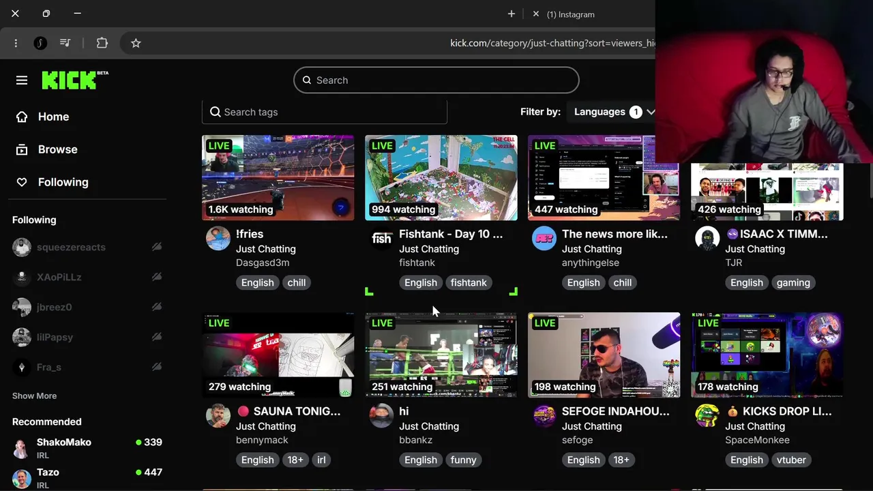This screenshot has width=873, height=491.
Task: Click the ISAAC X TIMM... stream title
Action: [776, 234]
